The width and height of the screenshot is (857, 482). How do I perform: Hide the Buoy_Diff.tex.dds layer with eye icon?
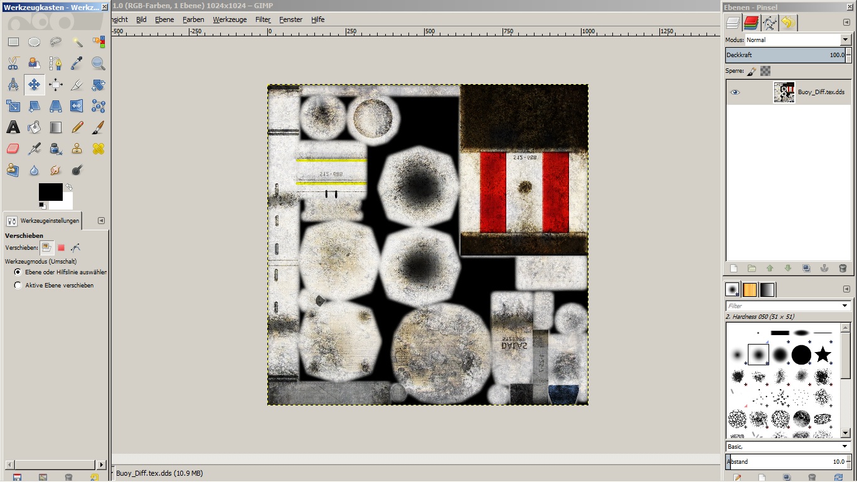(735, 92)
